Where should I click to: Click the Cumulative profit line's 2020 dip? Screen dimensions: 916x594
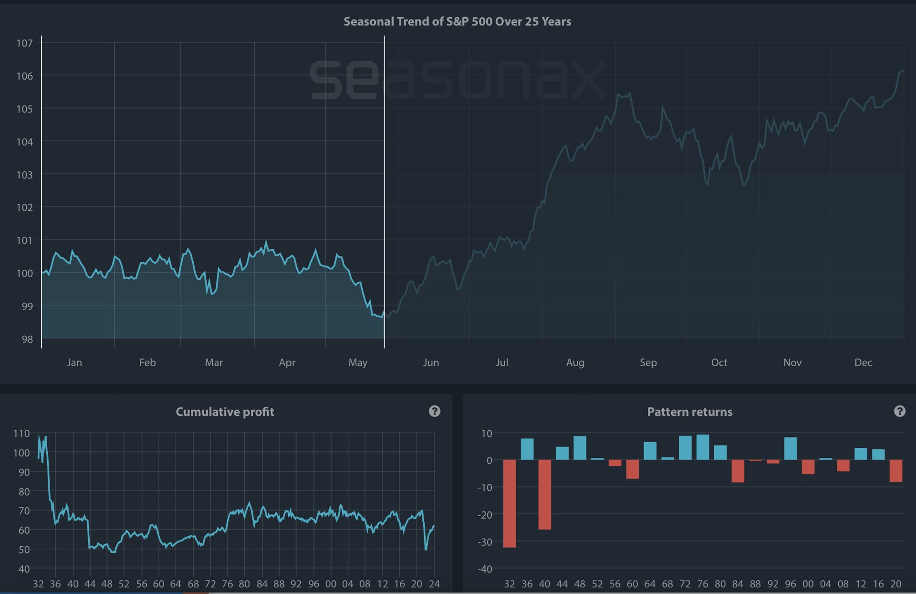tap(426, 549)
